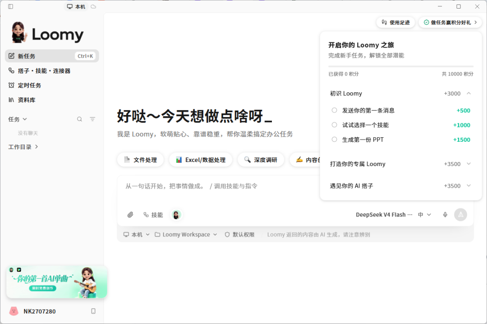
Task: Open the DeepSeek V4 Flash model selector
Action: pyautogui.click(x=384, y=215)
